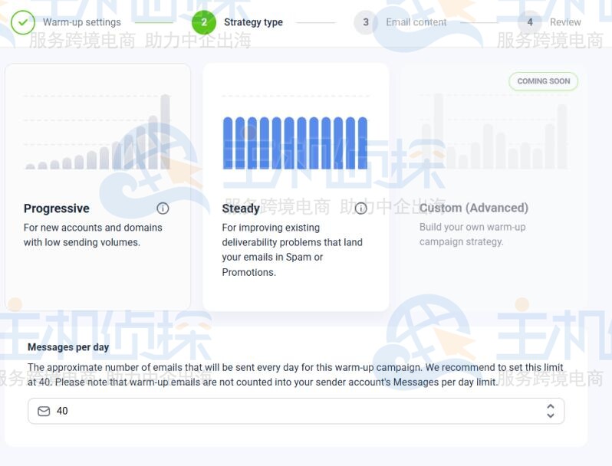Click the step 3 number circle
The image size is (612, 466).
366,22
